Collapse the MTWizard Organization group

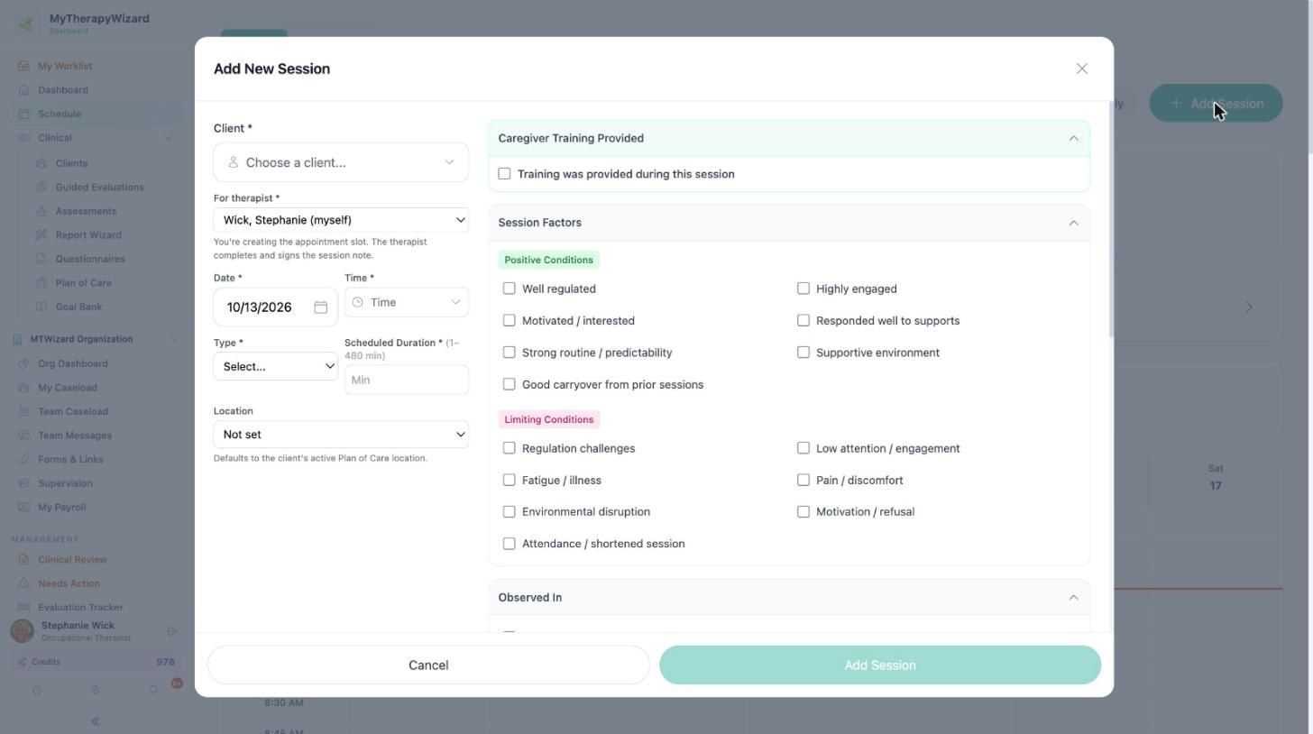173,339
